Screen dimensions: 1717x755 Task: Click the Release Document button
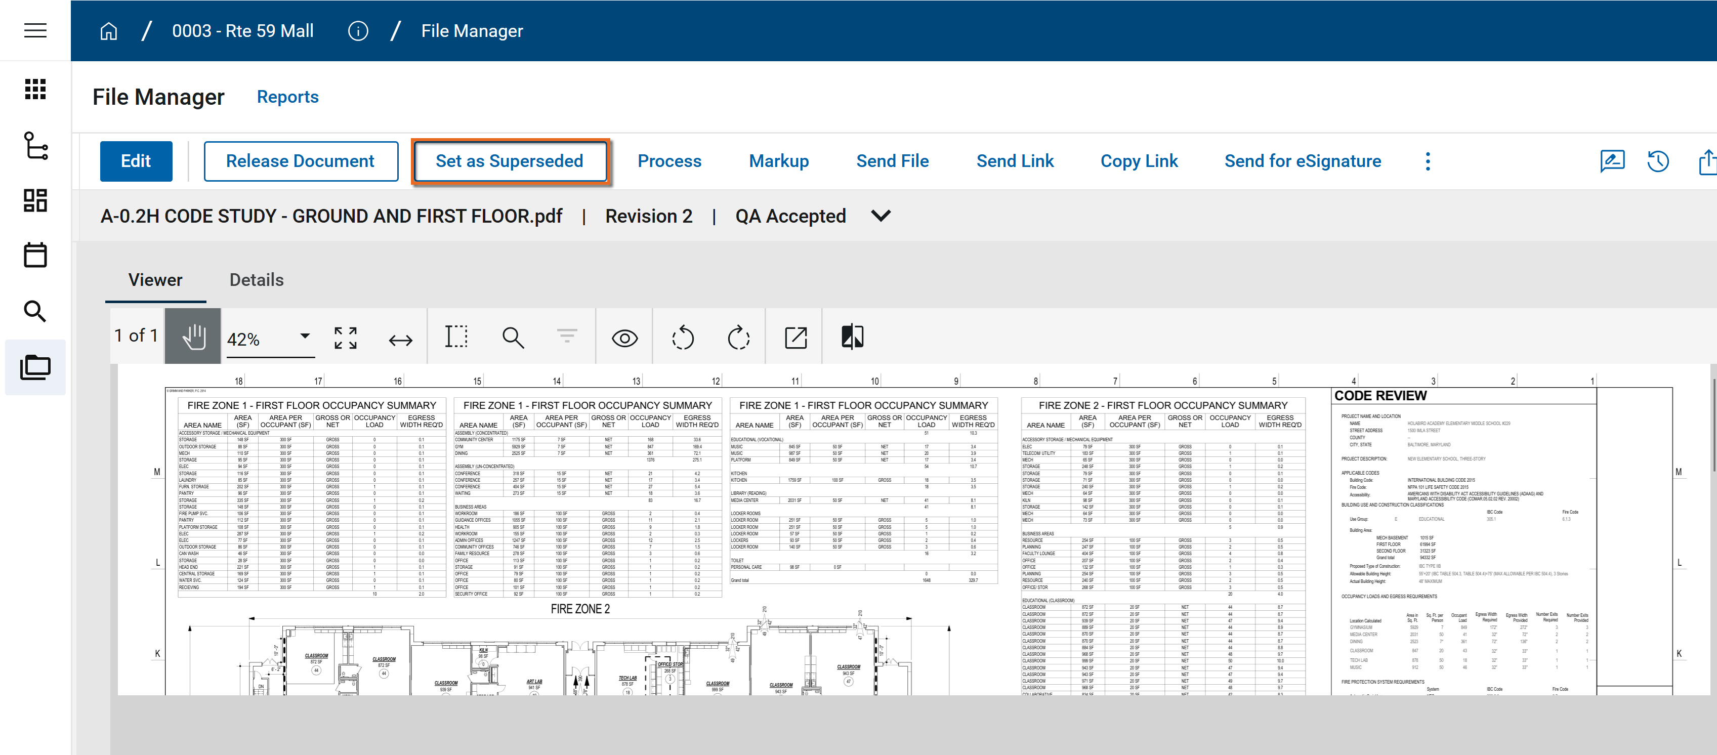[x=300, y=161]
